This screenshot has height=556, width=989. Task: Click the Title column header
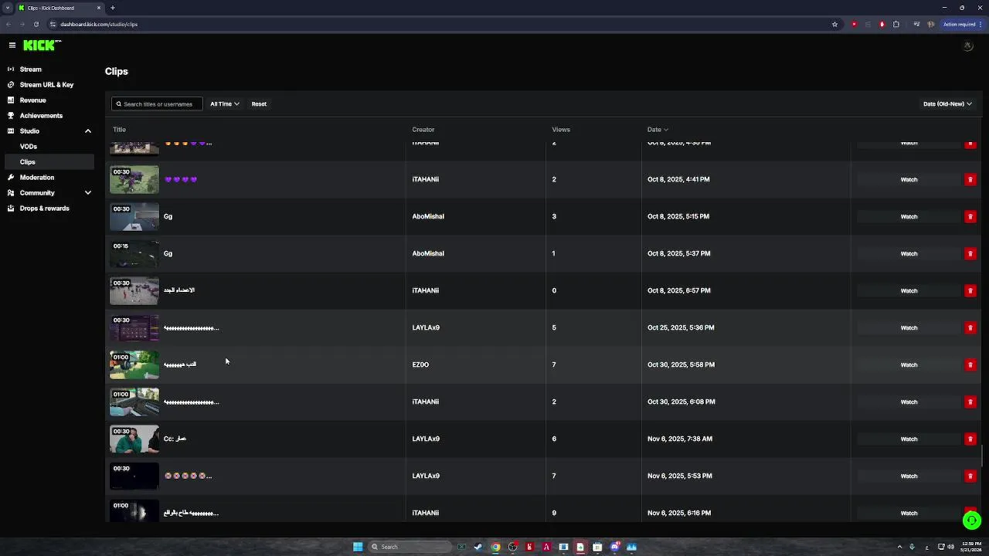pyautogui.click(x=119, y=130)
